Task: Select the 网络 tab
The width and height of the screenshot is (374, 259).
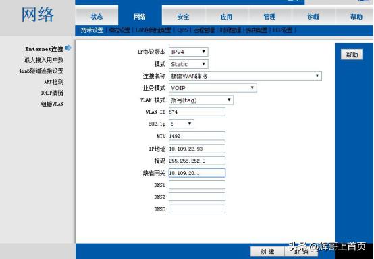Action: (x=140, y=17)
